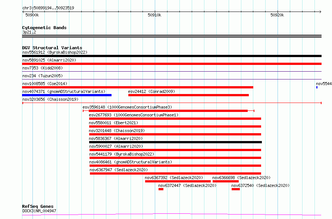This screenshot has width=332, height=219.
Task: Click the RefSeq Genes track heading
Action: (x=38, y=206)
